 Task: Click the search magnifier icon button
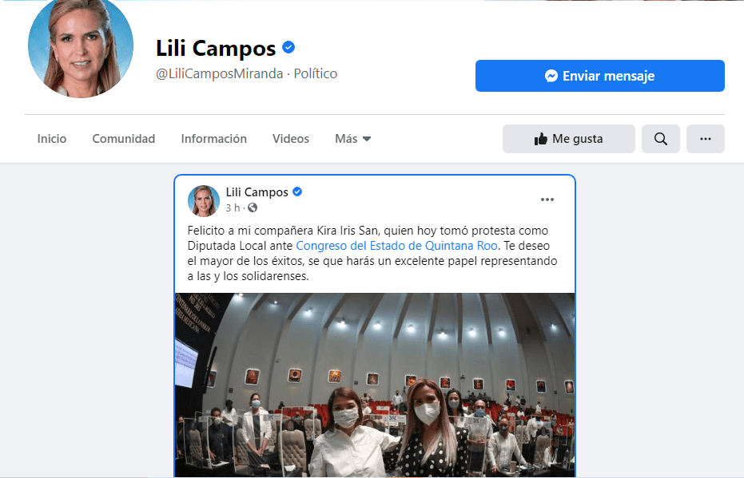click(x=660, y=139)
